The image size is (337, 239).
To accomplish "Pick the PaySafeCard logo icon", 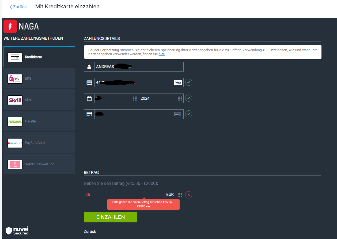I will [x=15, y=143].
